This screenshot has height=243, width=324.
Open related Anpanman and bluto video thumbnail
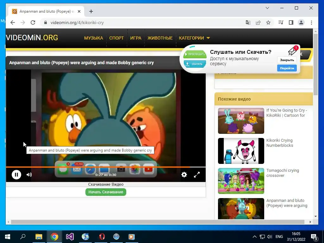pyautogui.click(x=241, y=209)
